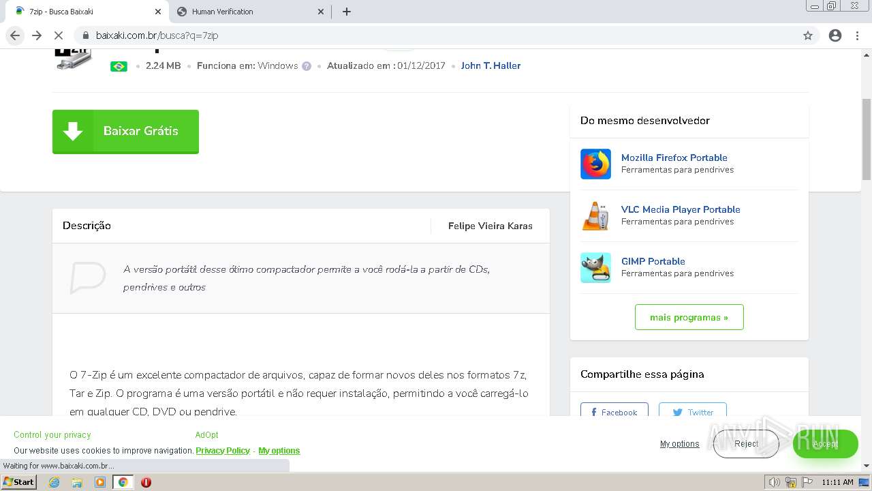The width and height of the screenshot is (872, 491).
Task: View site information via the lock icon
Action: pos(86,35)
